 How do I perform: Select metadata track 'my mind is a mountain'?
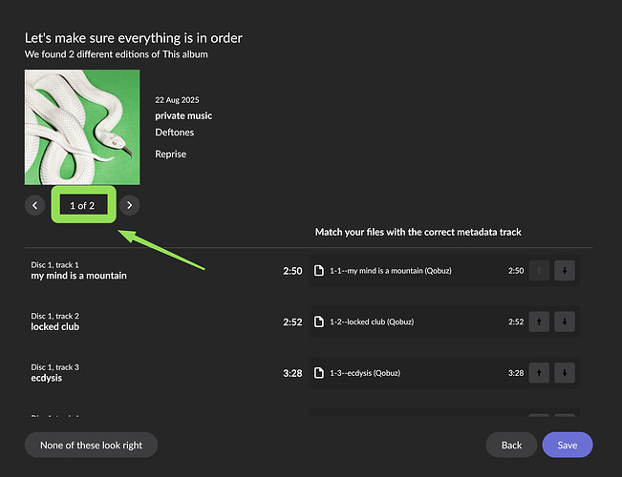[78, 276]
